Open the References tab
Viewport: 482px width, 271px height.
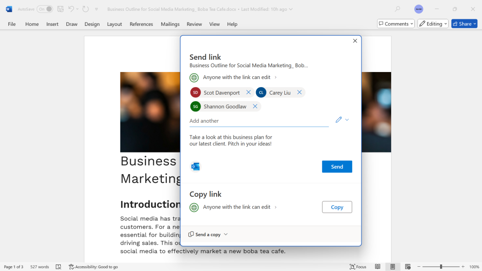[141, 24]
